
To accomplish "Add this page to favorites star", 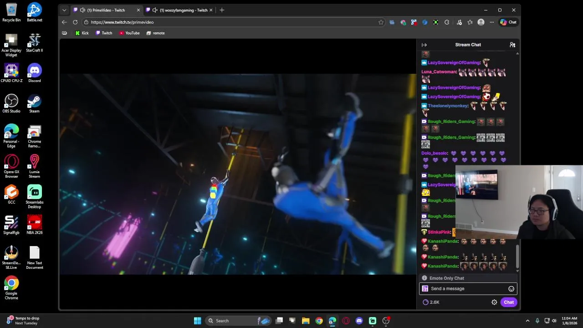I will (381, 22).
